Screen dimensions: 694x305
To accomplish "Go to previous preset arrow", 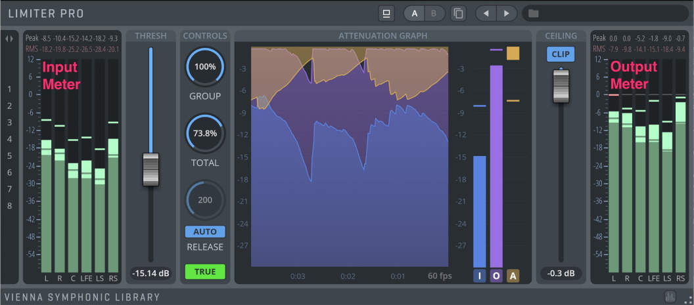I will click(x=486, y=13).
